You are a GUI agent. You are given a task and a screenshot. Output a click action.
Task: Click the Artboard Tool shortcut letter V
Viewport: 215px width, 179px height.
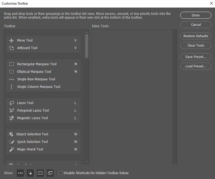75,48
